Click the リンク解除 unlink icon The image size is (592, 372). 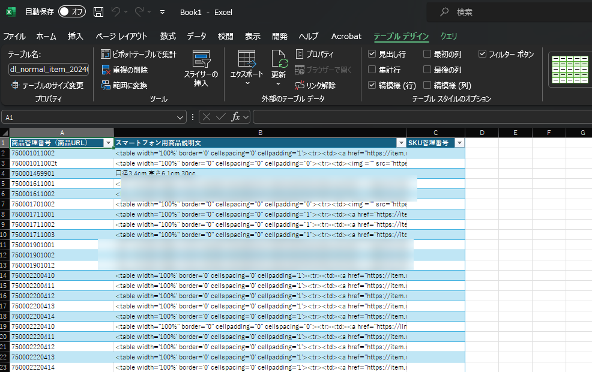pos(300,85)
